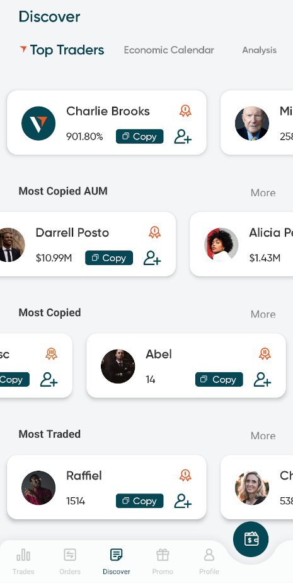Follow Abel using the add-person icon
Viewport: 293px width, 583px height.
[x=263, y=380]
